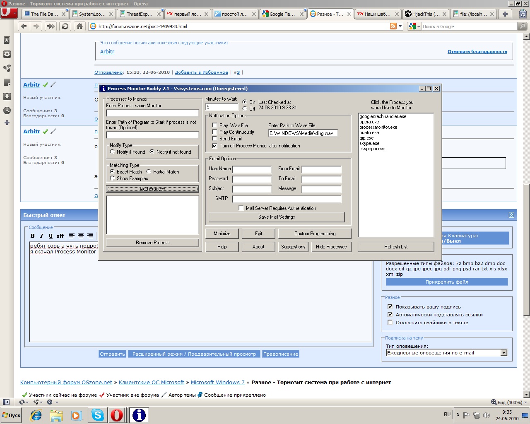Screen dimensions: 530x424
Task: Select the Notify if Found radio button
Action: pos(112,152)
